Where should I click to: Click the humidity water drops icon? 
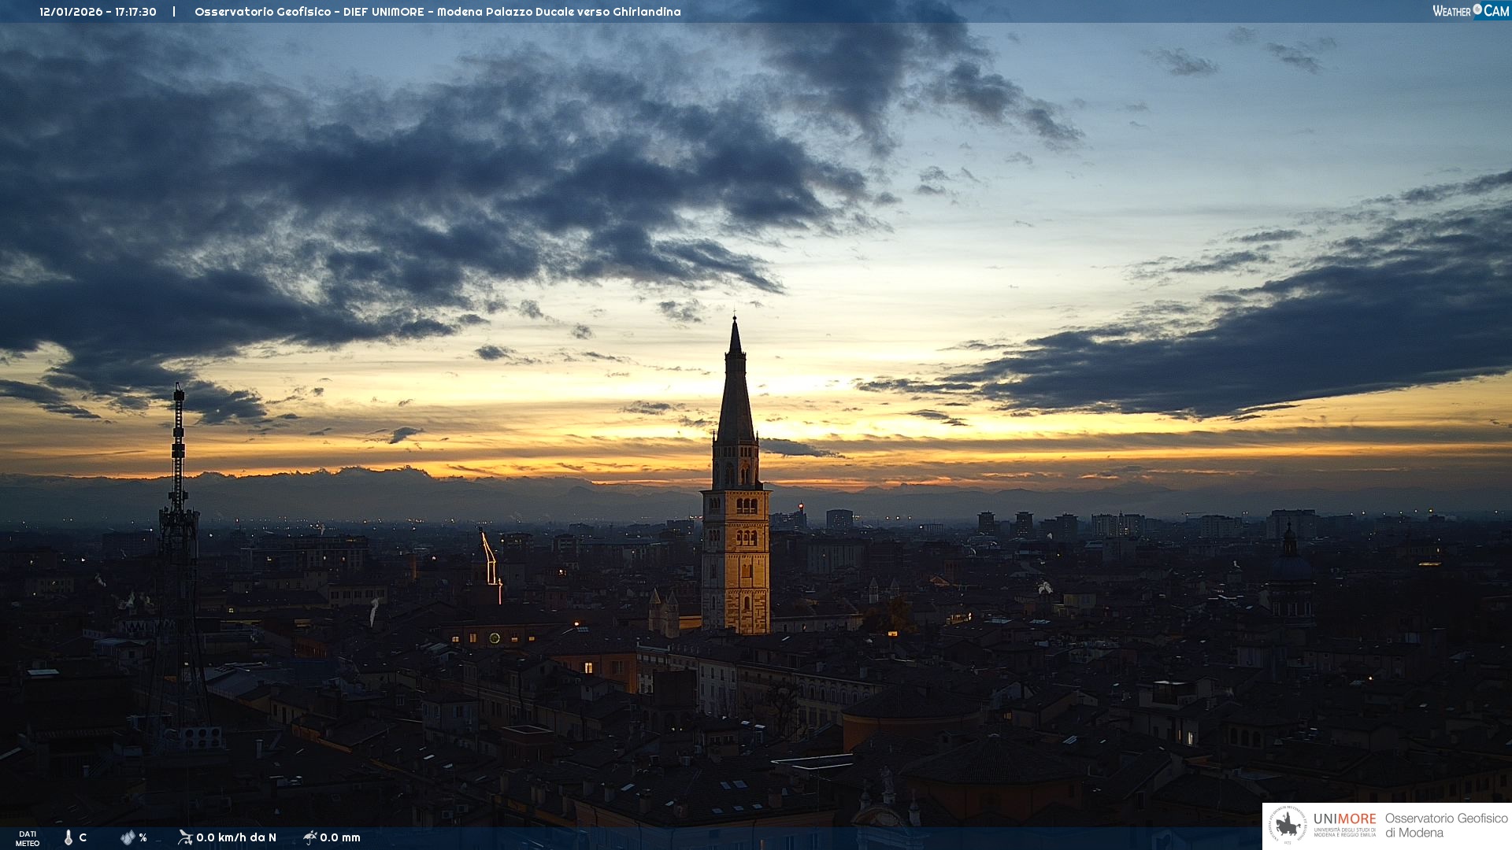128,837
